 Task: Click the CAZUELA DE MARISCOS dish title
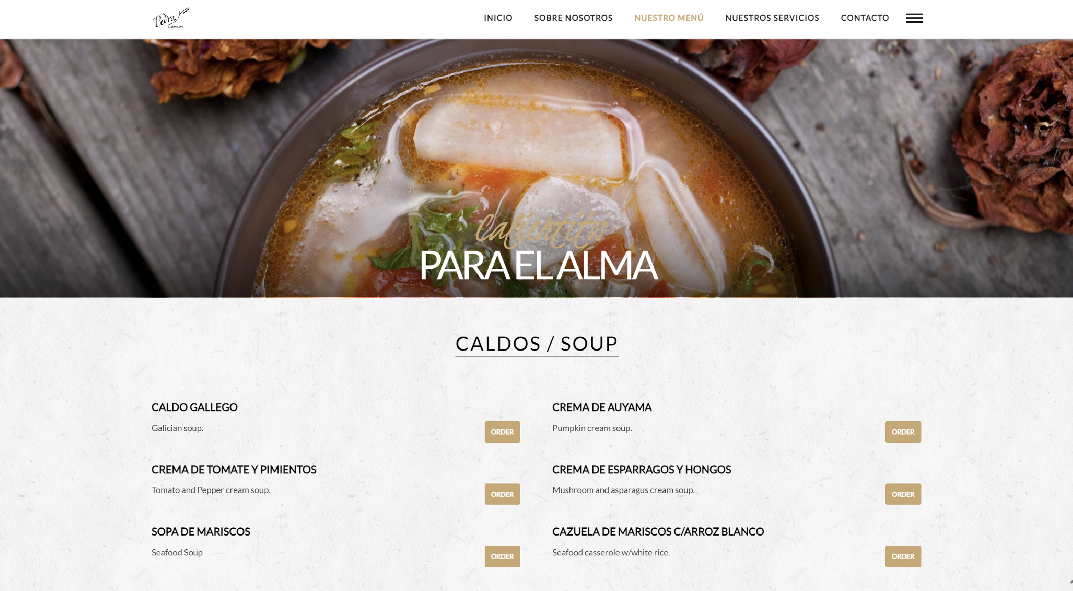[658, 532]
